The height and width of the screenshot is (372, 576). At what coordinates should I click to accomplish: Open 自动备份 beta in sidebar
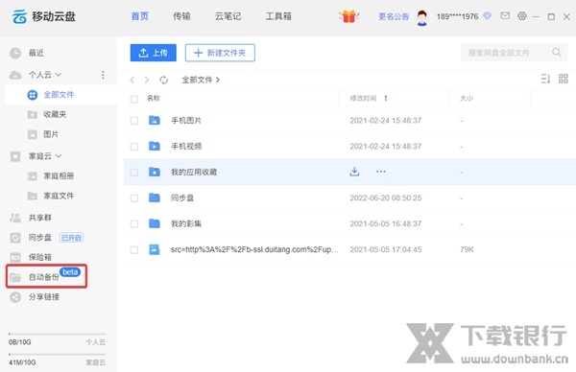coord(46,276)
